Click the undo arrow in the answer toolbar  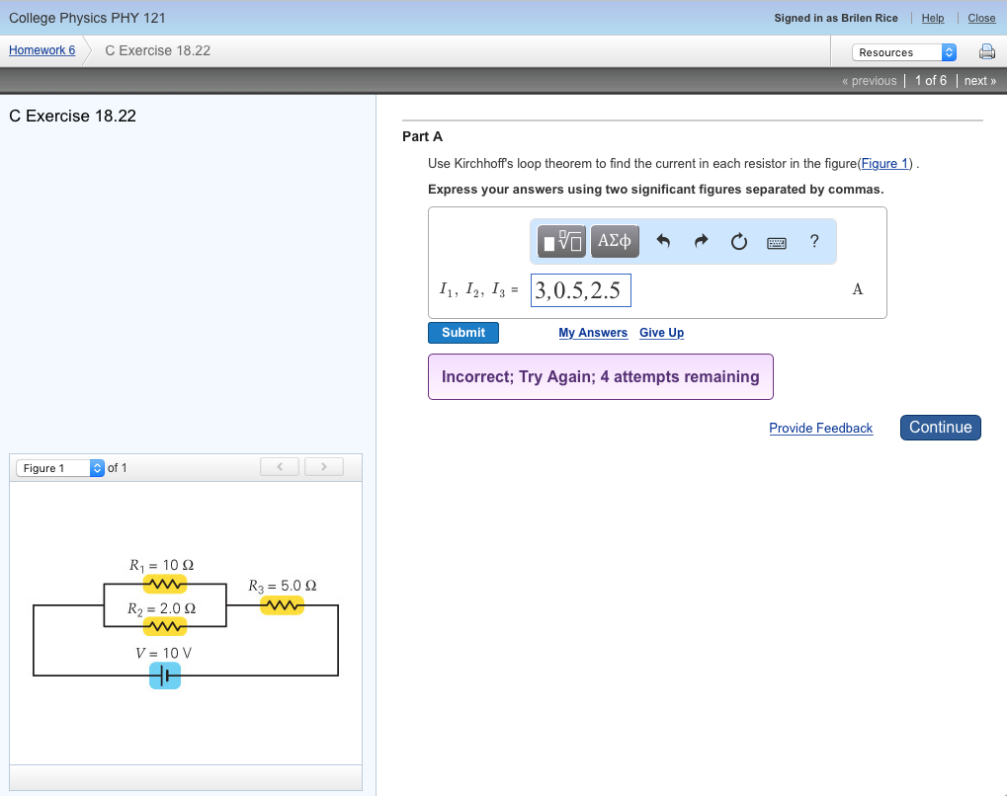663,240
